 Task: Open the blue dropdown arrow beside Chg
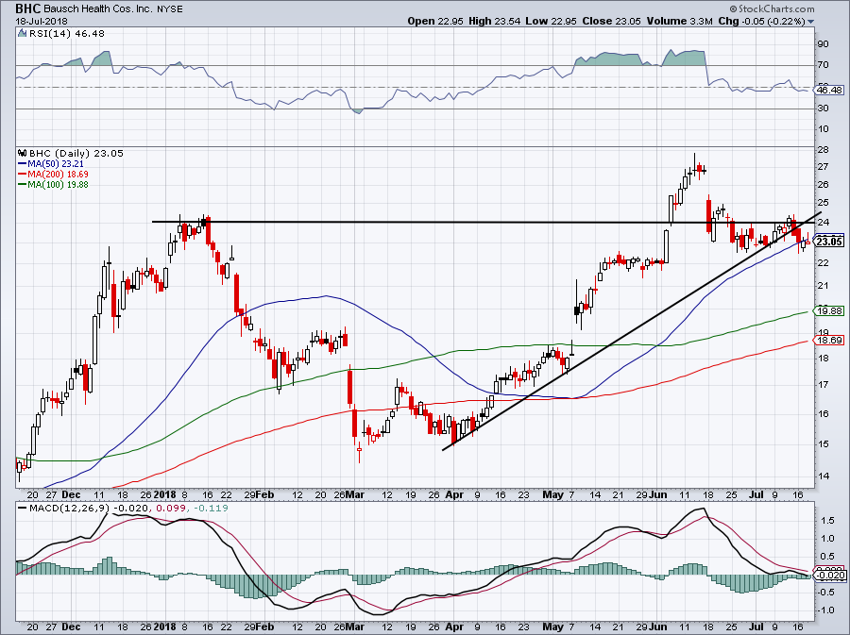tap(811, 22)
